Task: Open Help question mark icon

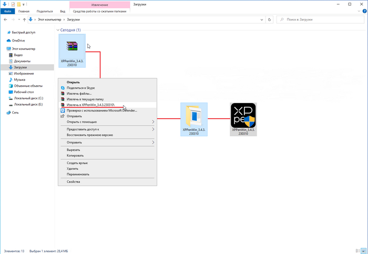Action: [x=364, y=11]
